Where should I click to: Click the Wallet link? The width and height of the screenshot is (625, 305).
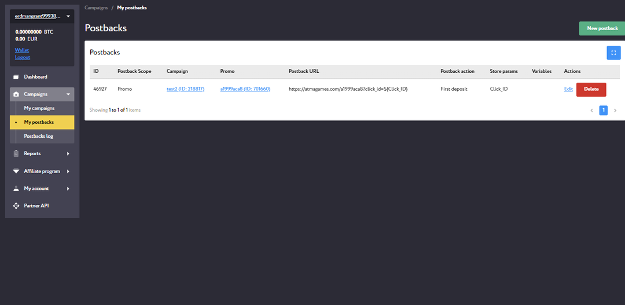tap(21, 50)
